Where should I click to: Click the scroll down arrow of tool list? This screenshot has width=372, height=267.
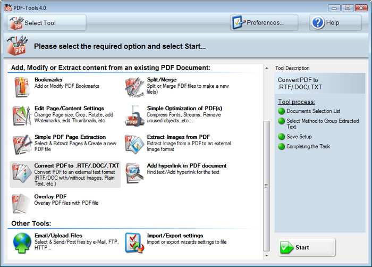coord(267,256)
